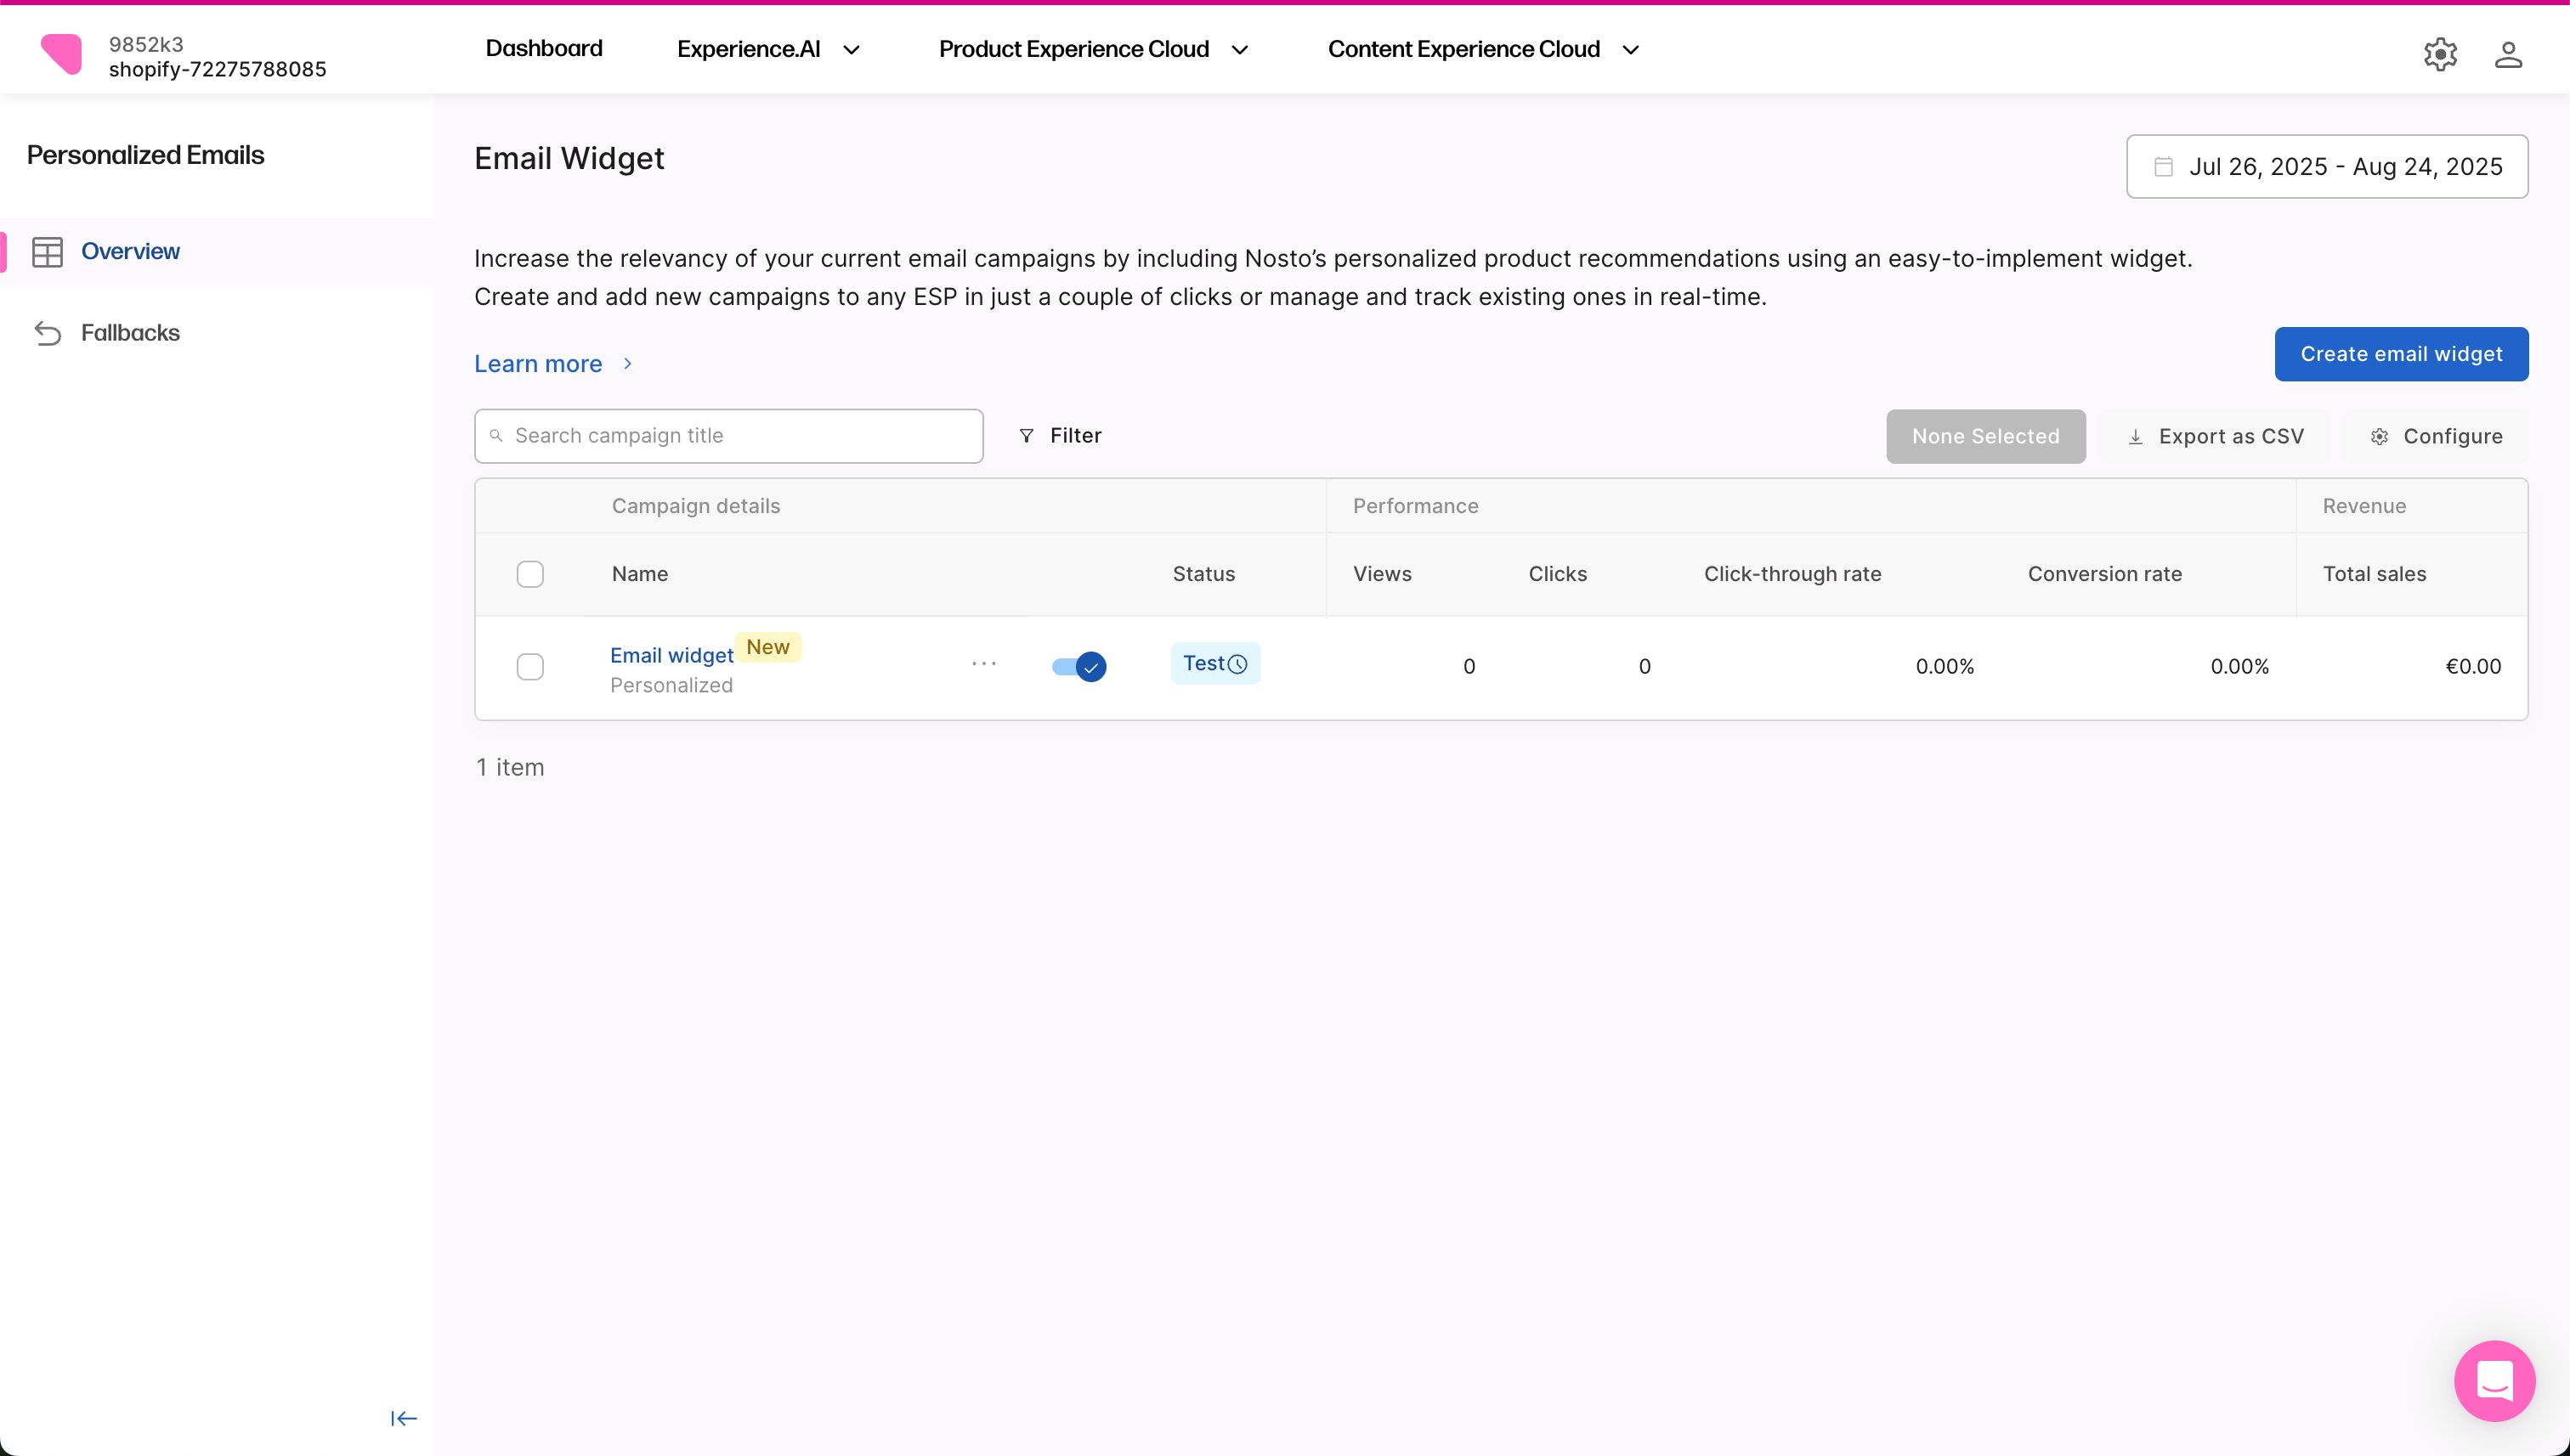Expand the Product Experience Cloud menu
The width and height of the screenshot is (2570, 1456).
click(1092, 50)
